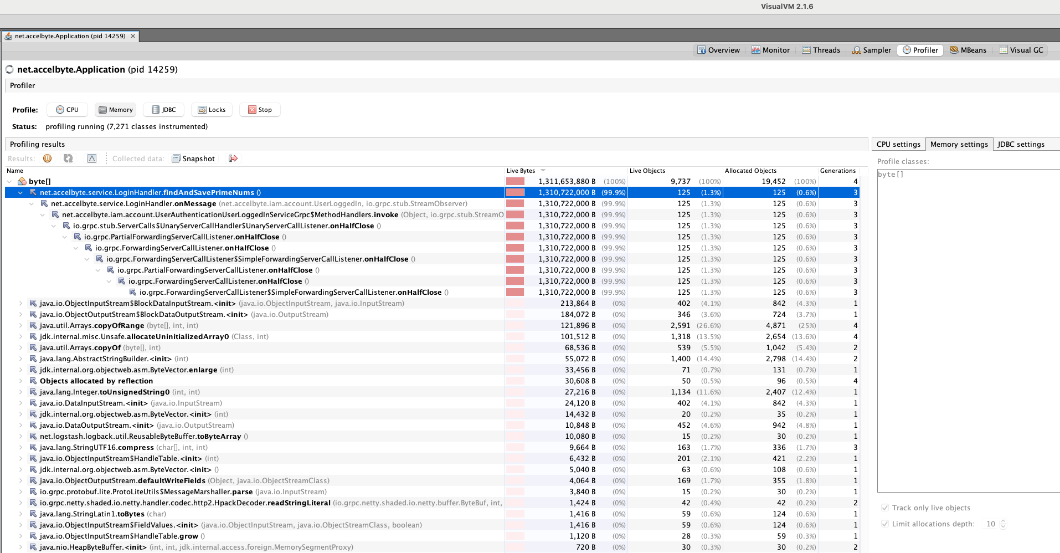This screenshot has width=1060, height=553.
Task: Click the BlockDataOutputStream.<init> row icon
Action: (33, 314)
